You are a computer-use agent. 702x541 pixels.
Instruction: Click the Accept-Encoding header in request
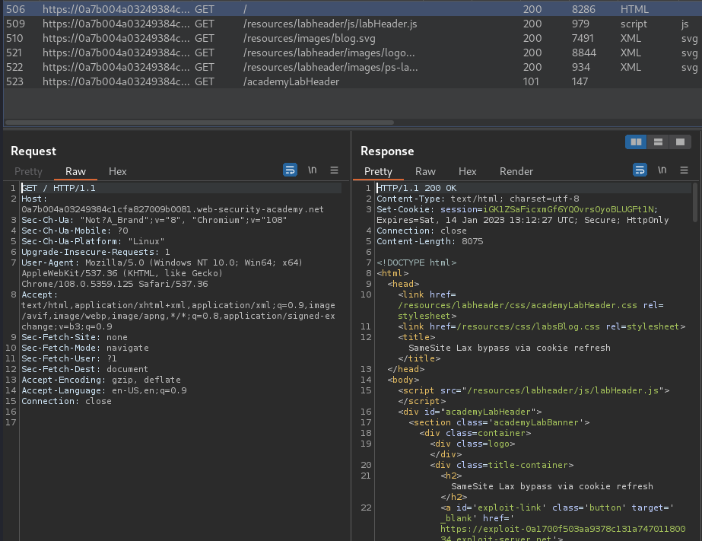(101, 380)
